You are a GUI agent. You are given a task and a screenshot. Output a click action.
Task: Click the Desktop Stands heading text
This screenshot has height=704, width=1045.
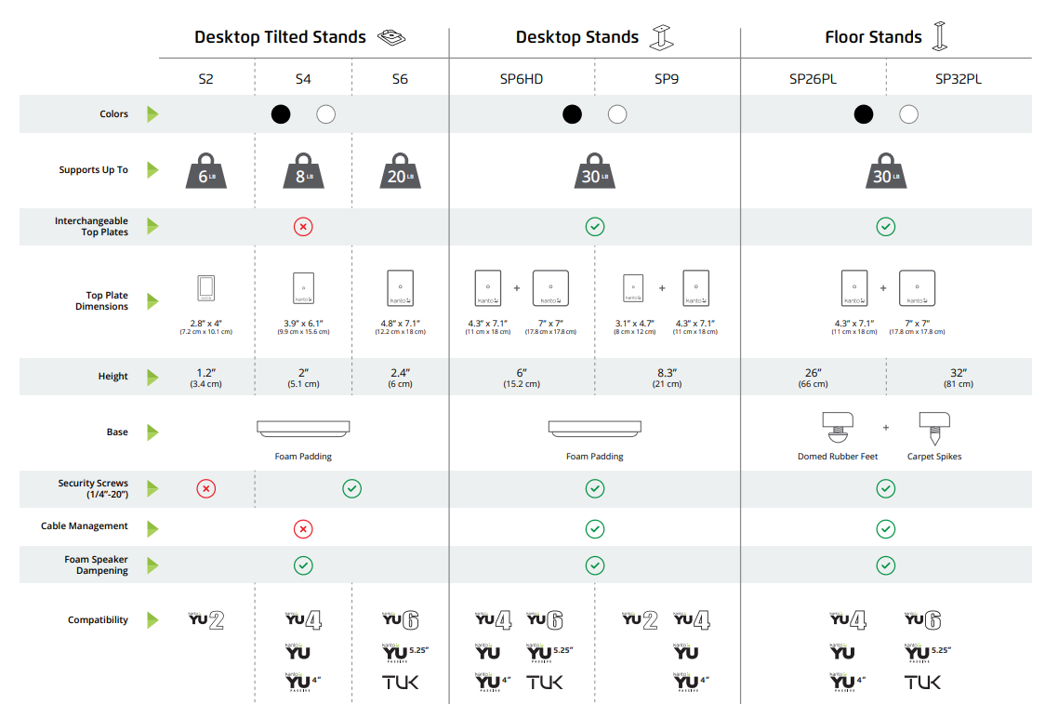pos(577,37)
